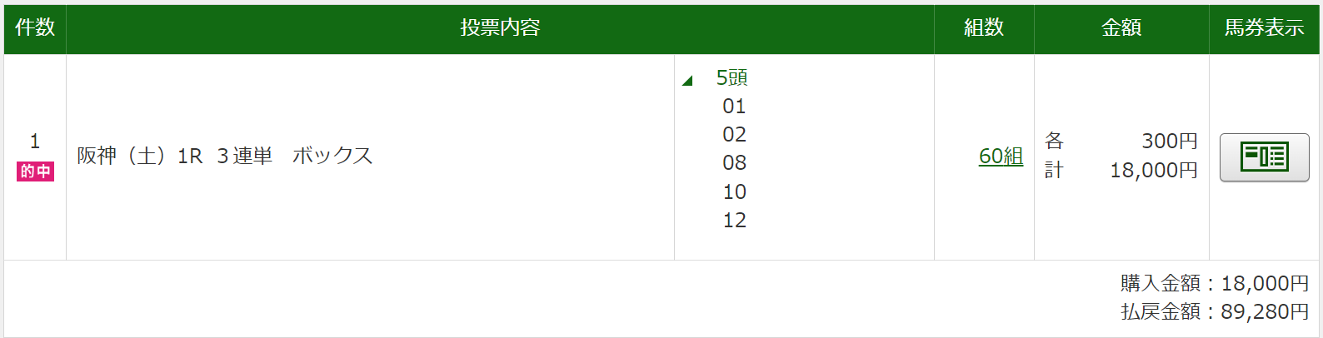Click the 組数 column header

[984, 27]
